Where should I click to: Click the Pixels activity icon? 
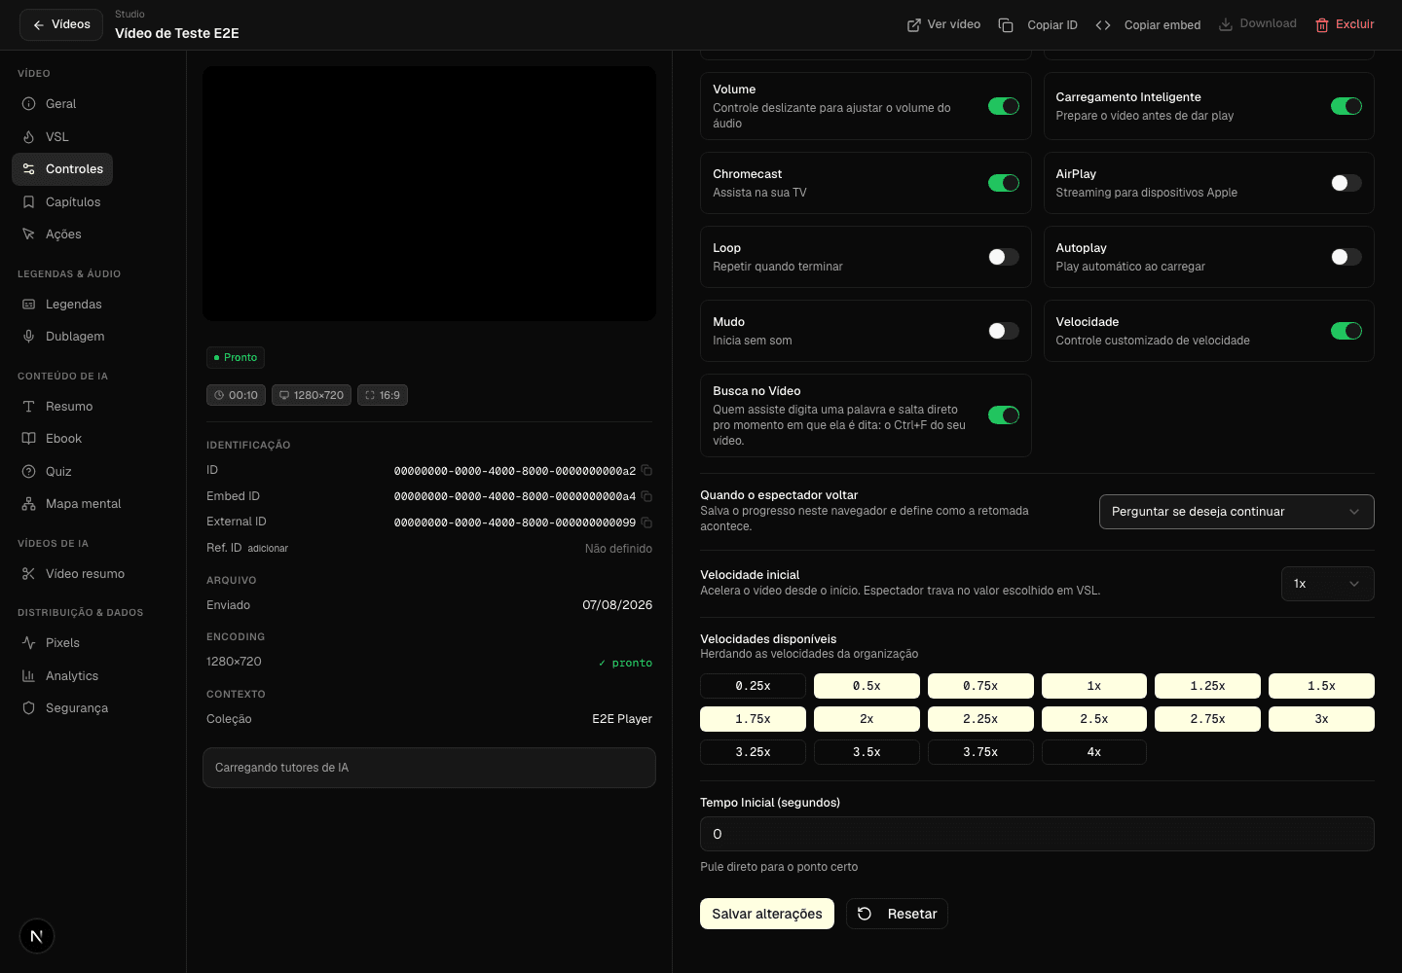(x=29, y=643)
